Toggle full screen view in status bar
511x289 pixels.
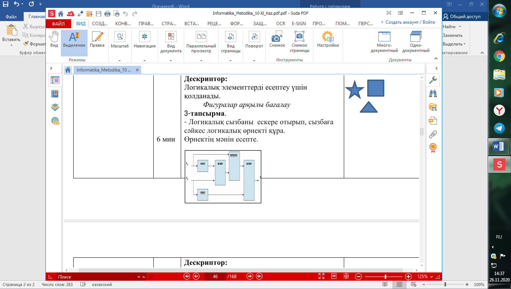[x=322, y=277]
